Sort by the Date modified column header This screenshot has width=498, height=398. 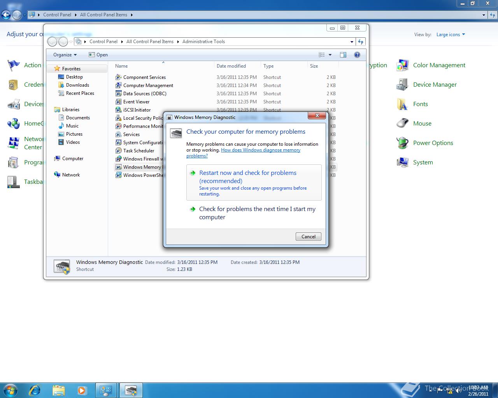237,66
